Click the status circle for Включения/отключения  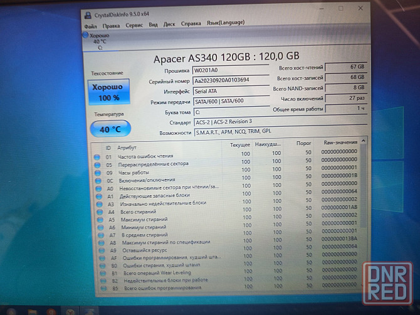(98, 181)
